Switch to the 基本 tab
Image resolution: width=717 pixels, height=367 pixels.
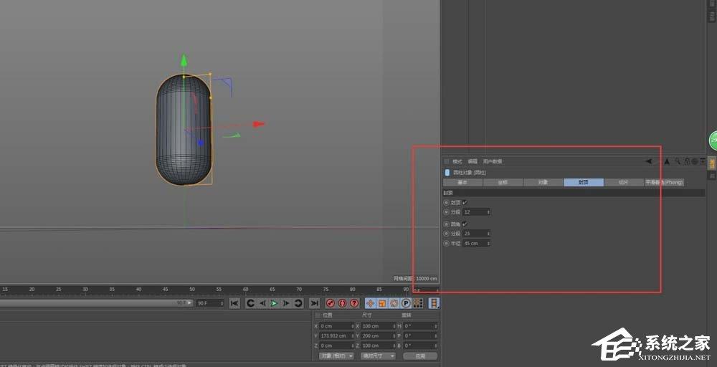462,182
